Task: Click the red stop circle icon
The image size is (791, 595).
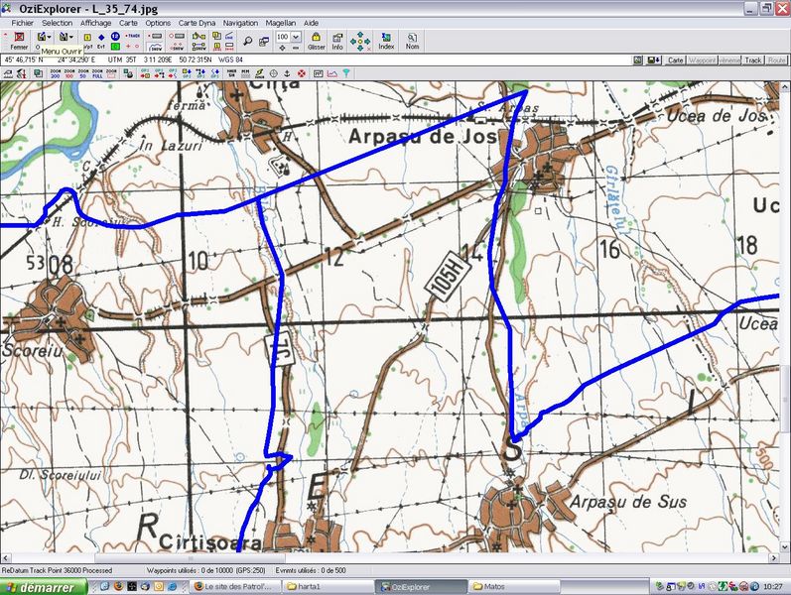Action: [x=302, y=73]
